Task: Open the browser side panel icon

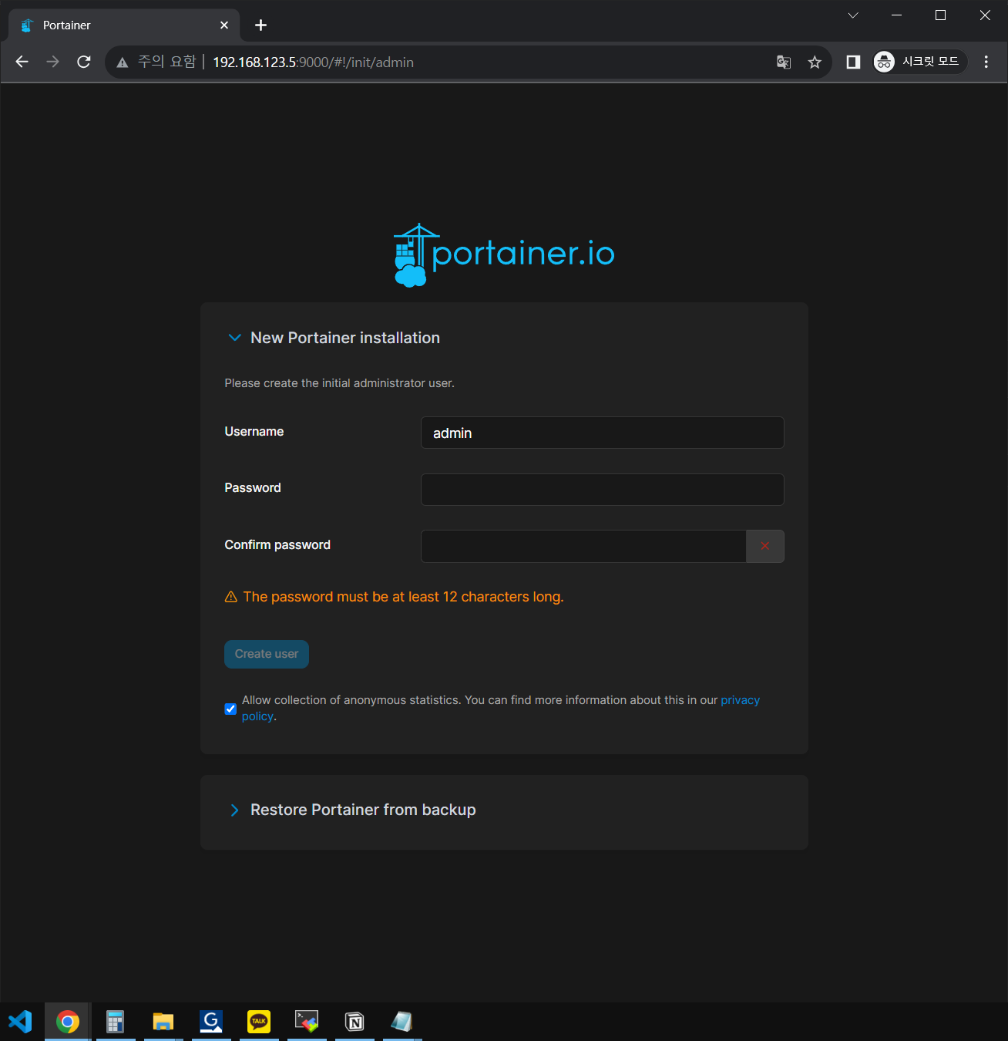Action: tap(853, 62)
